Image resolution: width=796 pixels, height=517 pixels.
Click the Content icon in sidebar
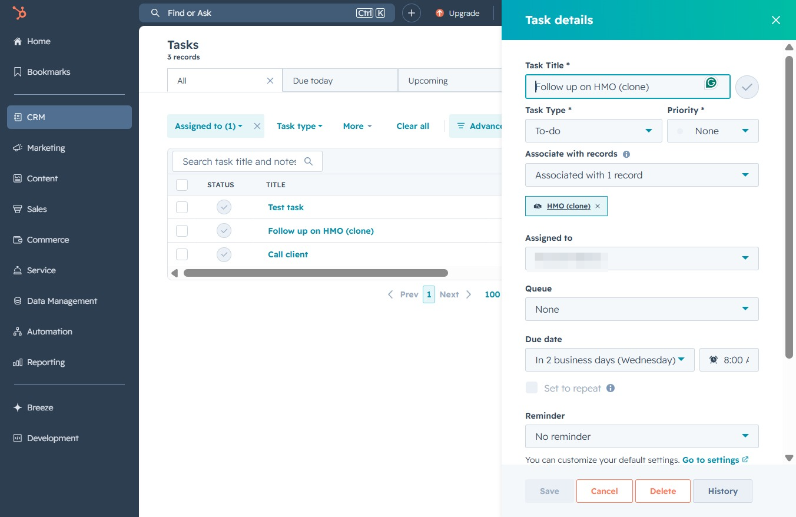point(17,178)
